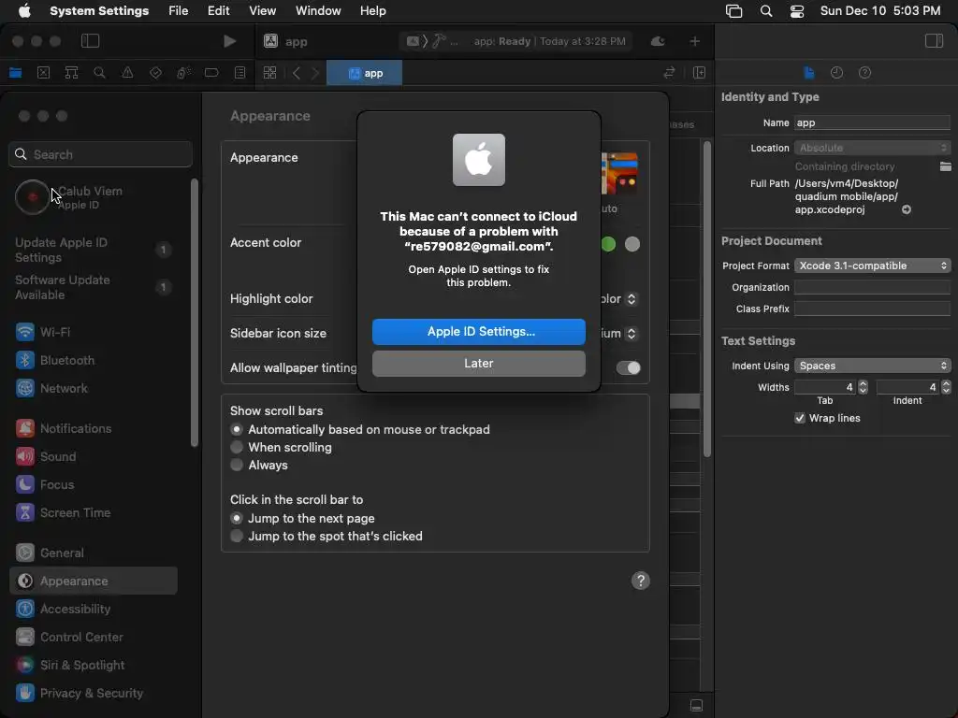The image size is (958, 718).
Task: Select Always show scroll bars option
Action: 237,465
